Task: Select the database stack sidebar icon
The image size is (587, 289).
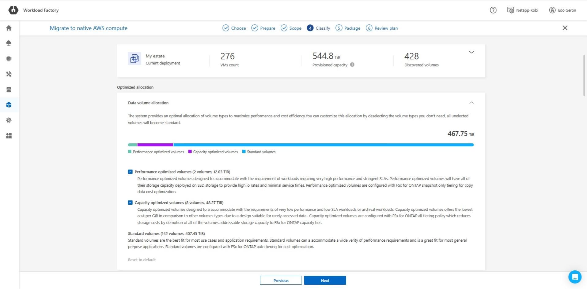Action: 9,90
